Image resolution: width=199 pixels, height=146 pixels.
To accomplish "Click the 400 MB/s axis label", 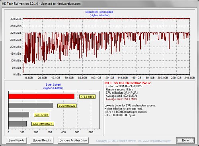I will click(16, 19).
